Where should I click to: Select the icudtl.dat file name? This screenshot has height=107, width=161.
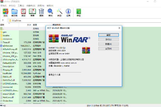click(x=7, y=73)
